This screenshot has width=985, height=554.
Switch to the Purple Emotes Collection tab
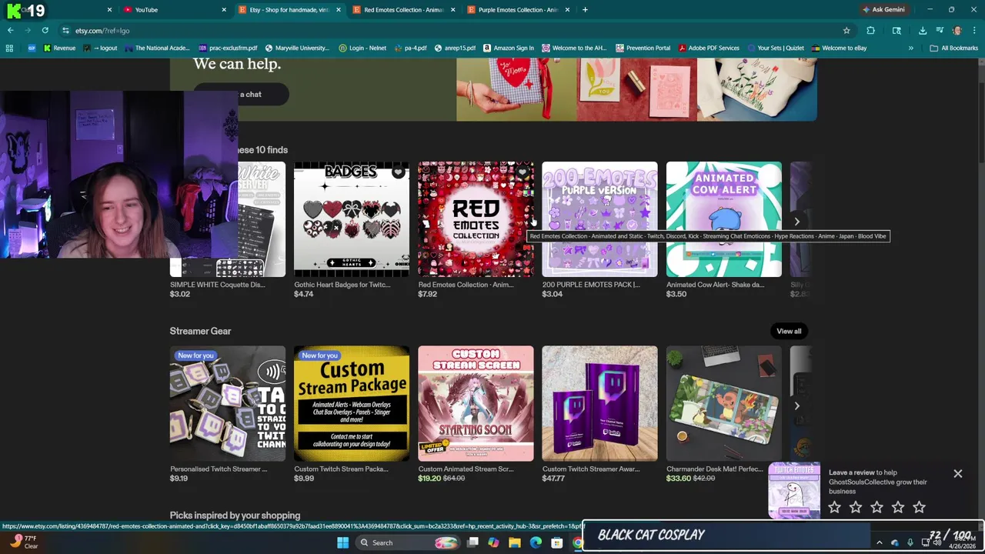tap(517, 10)
